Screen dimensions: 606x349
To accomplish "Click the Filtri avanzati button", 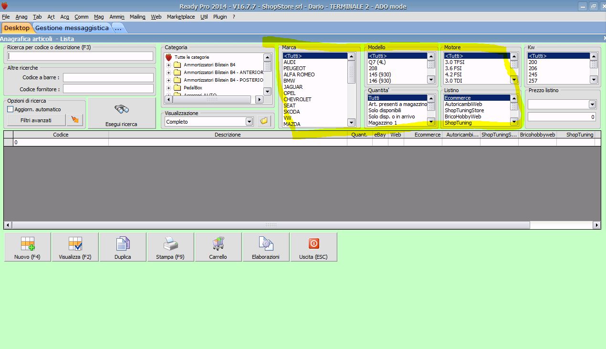I will point(36,120).
